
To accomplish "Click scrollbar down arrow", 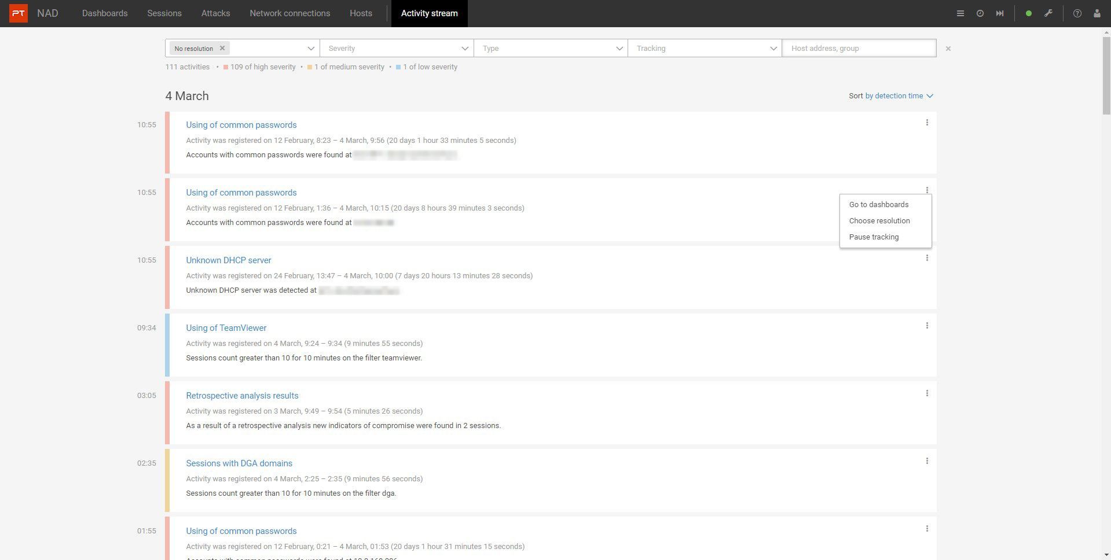I will tap(1106, 555).
